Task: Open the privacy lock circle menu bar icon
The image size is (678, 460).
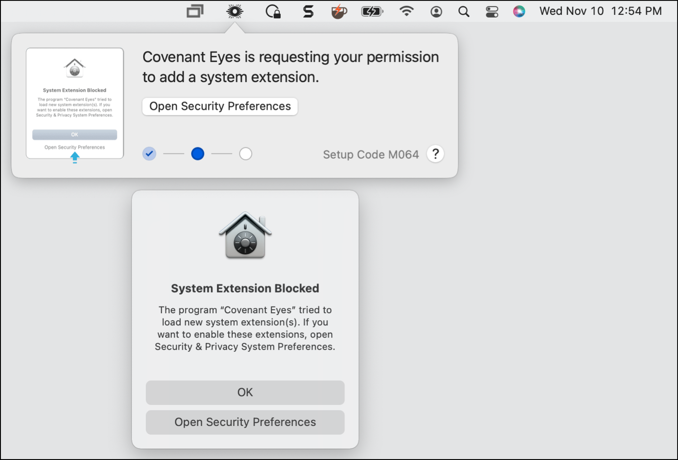Action: coord(273,11)
